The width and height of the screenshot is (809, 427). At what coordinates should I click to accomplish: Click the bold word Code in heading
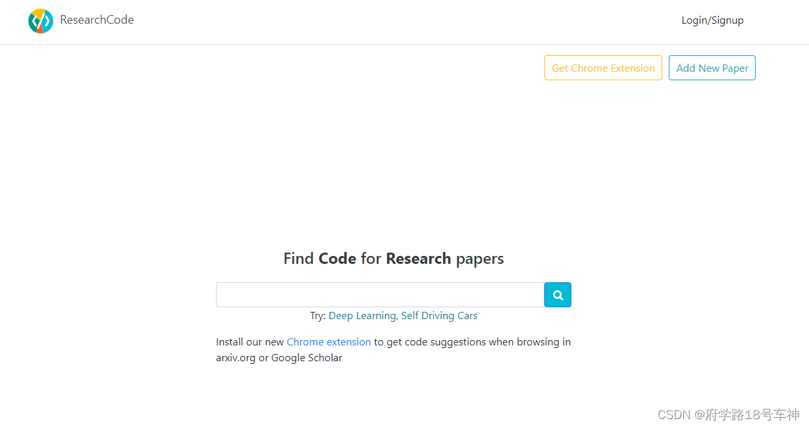pyautogui.click(x=337, y=259)
